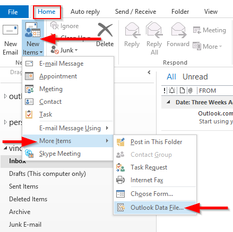Click the Reply icon

[132, 30]
